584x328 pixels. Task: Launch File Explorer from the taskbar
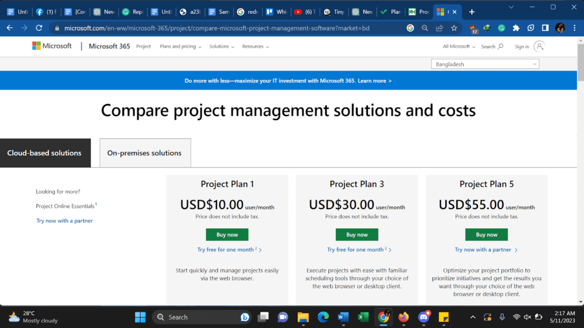[303, 317]
